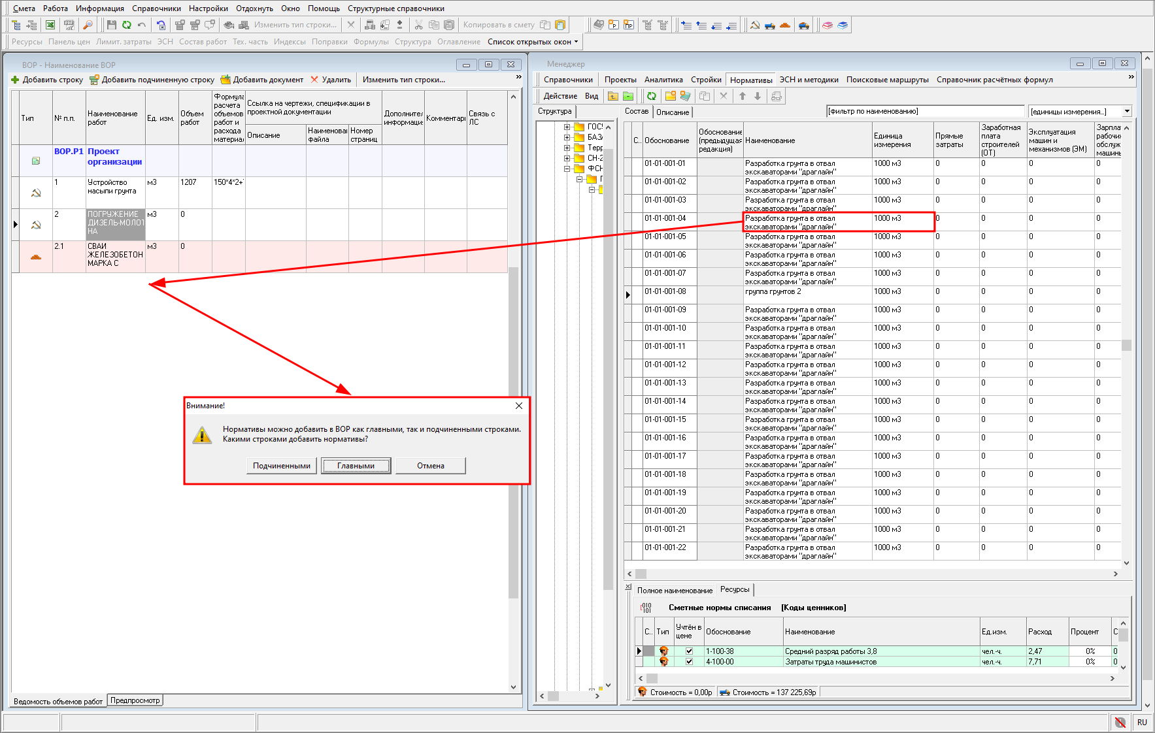Click the pink book icon in top toolbar
Viewport: 1155px width, 733px height.
[x=828, y=25]
